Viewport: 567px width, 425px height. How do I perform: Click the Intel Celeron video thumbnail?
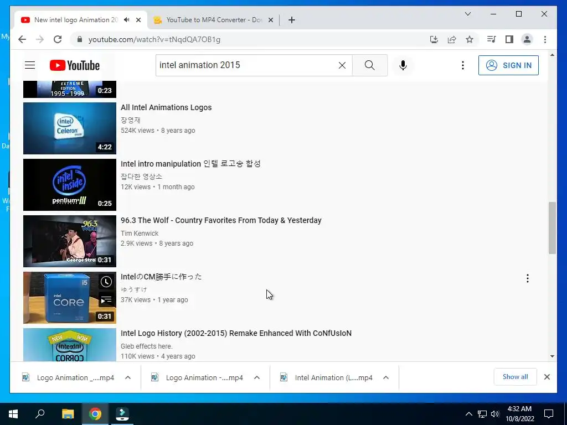[70, 128]
